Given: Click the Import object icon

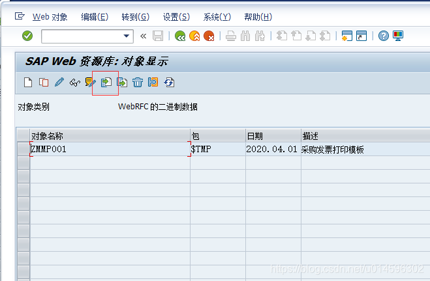Looking at the screenshot, I should pos(106,82).
